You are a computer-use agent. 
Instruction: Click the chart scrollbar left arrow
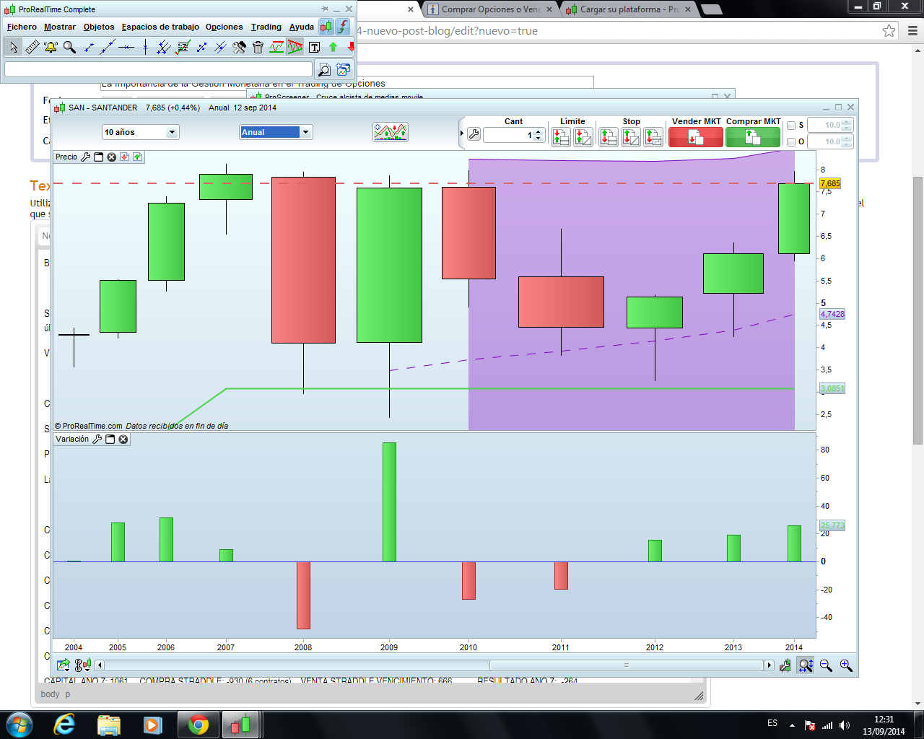pyautogui.click(x=100, y=665)
